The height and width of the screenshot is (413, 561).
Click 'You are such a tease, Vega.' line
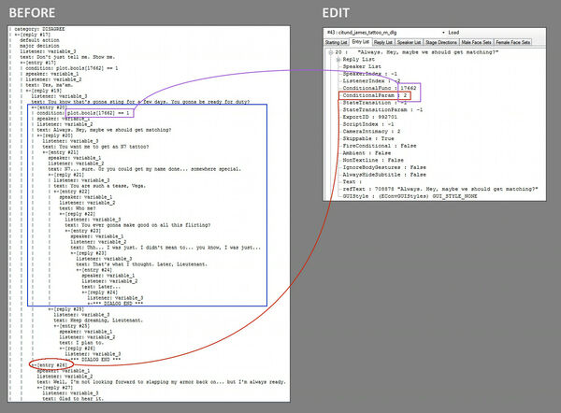(99, 186)
